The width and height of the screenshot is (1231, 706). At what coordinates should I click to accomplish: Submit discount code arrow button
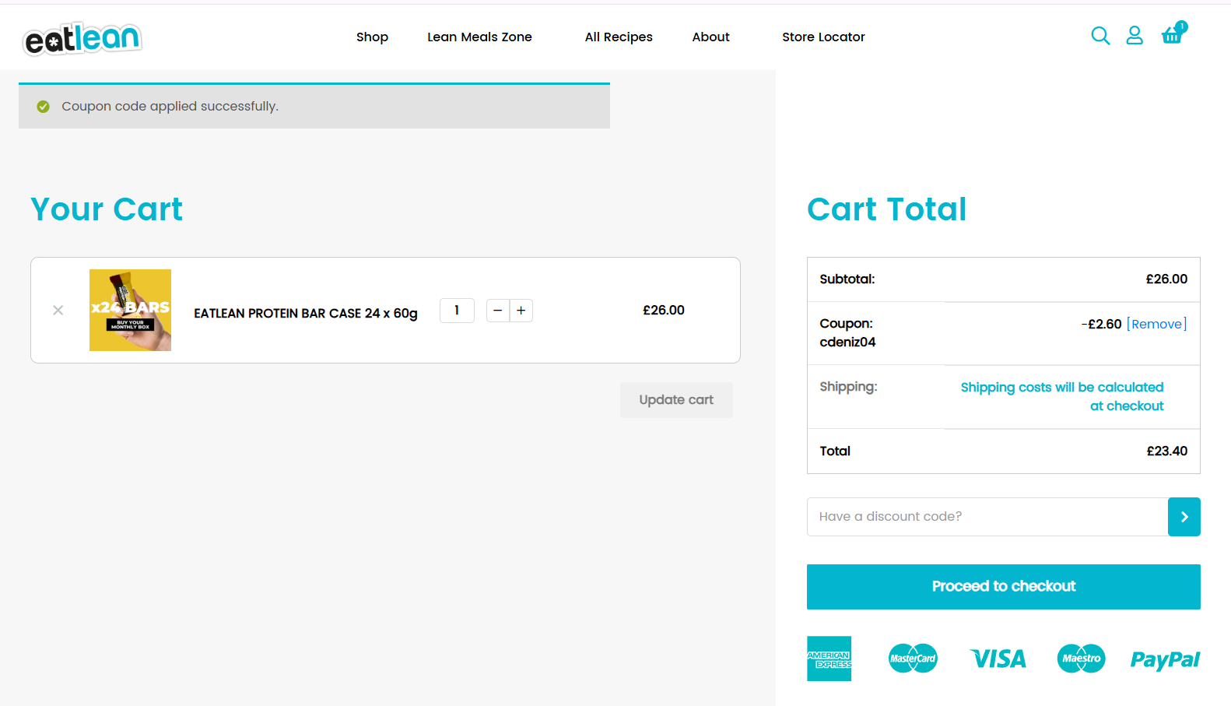click(1184, 517)
